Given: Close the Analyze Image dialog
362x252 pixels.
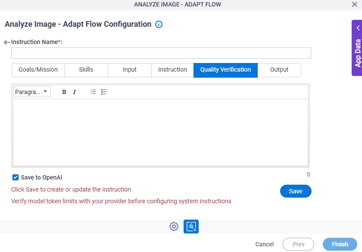Looking at the screenshot, I should (x=355, y=4).
